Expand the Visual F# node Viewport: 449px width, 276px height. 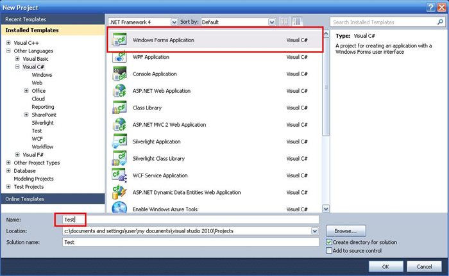pyautogui.click(x=17, y=155)
